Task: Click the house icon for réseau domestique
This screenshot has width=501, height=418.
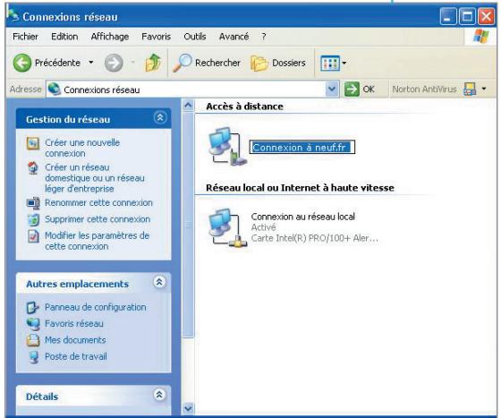Action: tap(33, 167)
